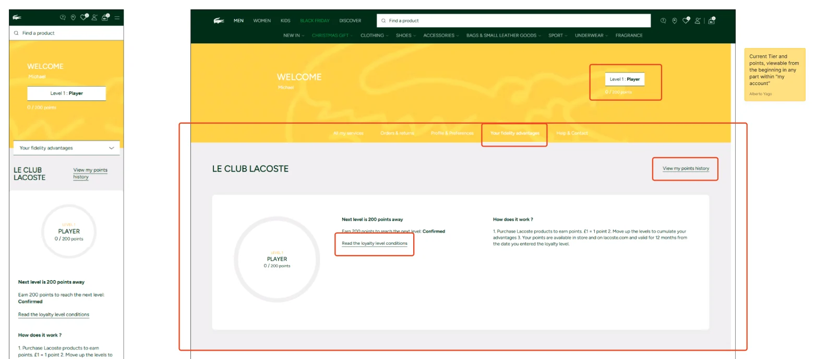The width and height of the screenshot is (816, 359).
Task: Click desktop 'Level 1 : Player' button
Action: click(x=625, y=79)
